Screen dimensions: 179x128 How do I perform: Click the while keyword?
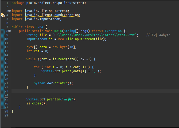click(x=31, y=59)
